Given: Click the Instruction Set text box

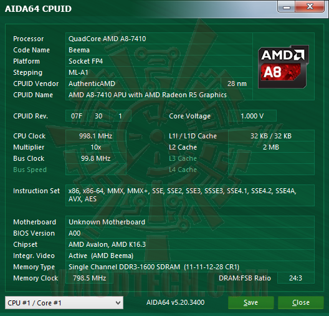Looking at the screenshot, I should [190, 195].
